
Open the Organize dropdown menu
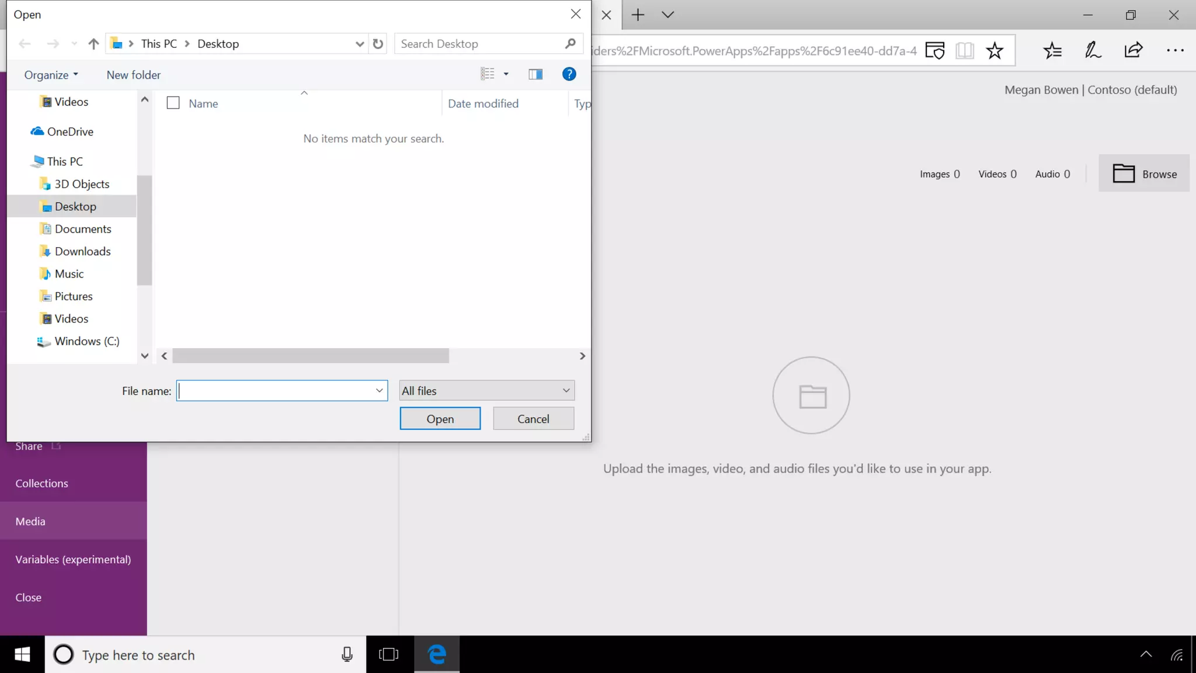[x=51, y=75]
